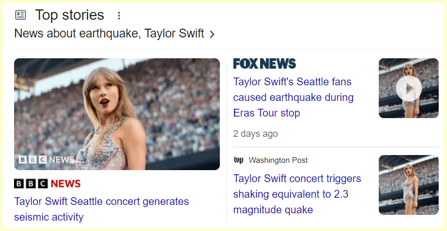
Task: Click the 'Washington Post' source name
Action: (x=278, y=160)
